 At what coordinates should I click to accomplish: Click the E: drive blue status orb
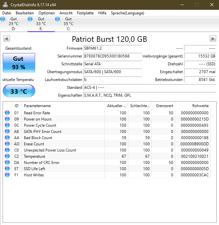[30, 19]
